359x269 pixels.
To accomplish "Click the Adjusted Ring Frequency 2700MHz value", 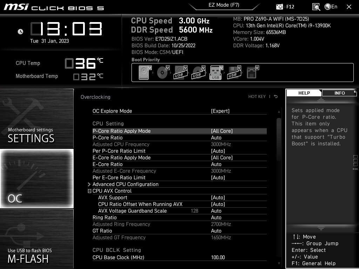I will click(221, 224).
